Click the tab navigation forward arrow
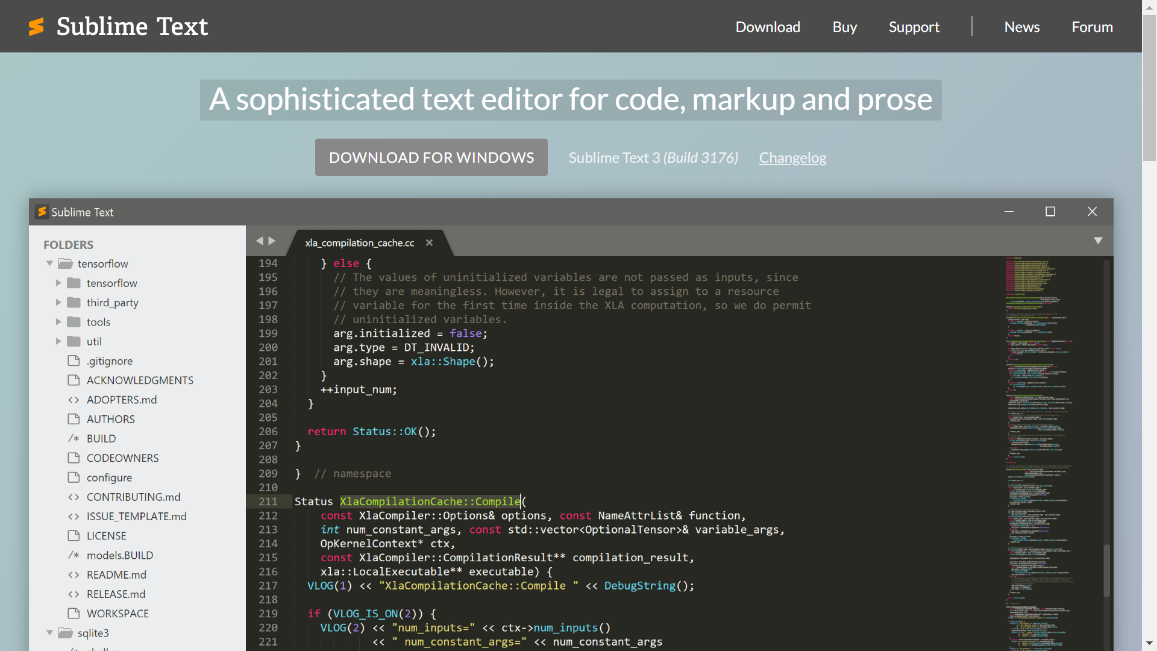 pos(272,241)
